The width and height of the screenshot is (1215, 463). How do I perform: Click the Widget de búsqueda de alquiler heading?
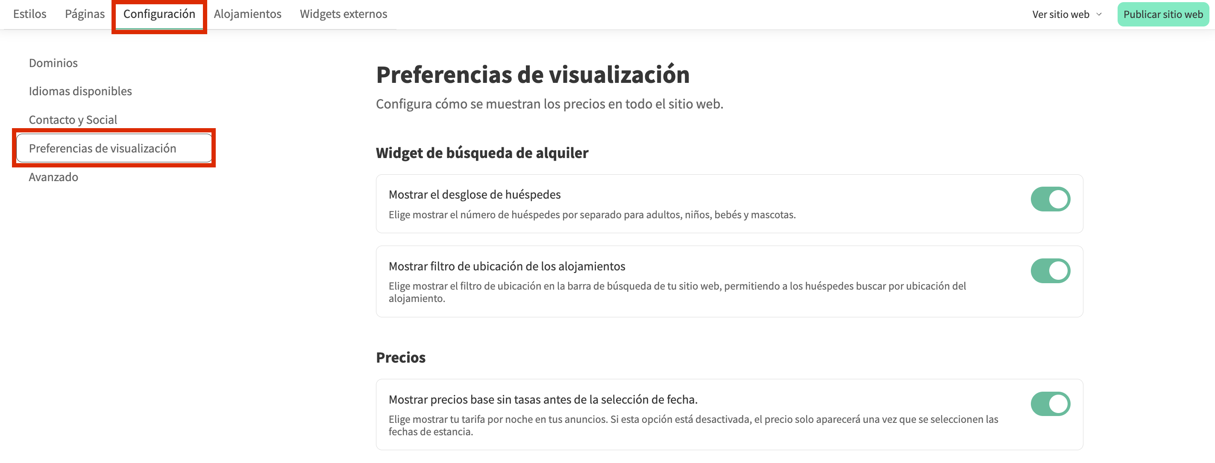[x=482, y=153]
